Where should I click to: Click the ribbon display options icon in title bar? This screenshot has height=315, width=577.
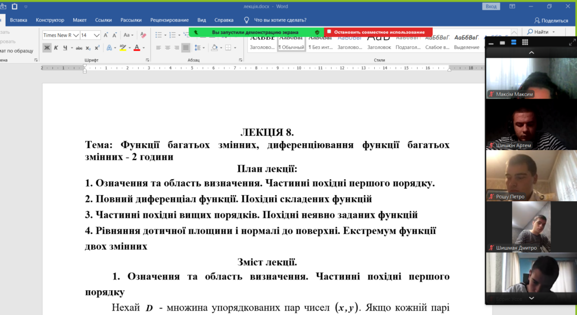coord(512,6)
